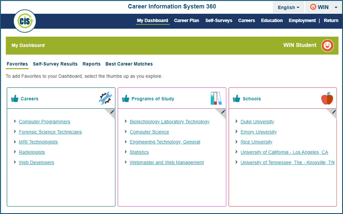Click the Schools apple icon
Viewport: 343px width, 214px height.
(327, 98)
